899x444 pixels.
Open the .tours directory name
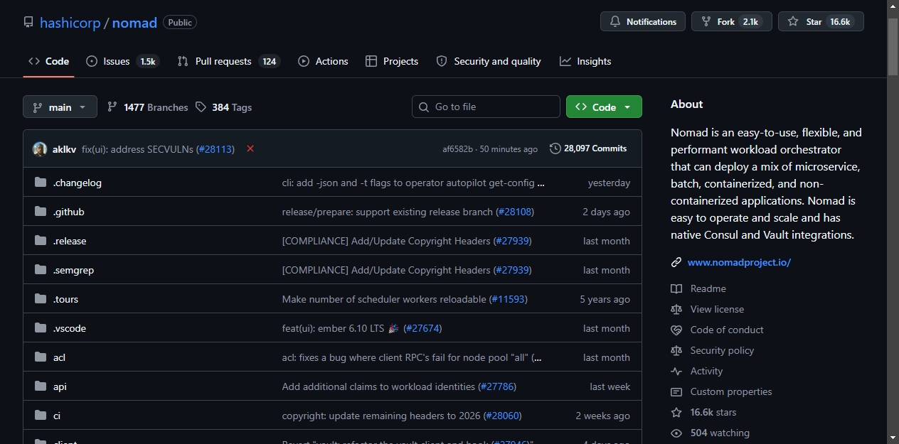(66, 299)
